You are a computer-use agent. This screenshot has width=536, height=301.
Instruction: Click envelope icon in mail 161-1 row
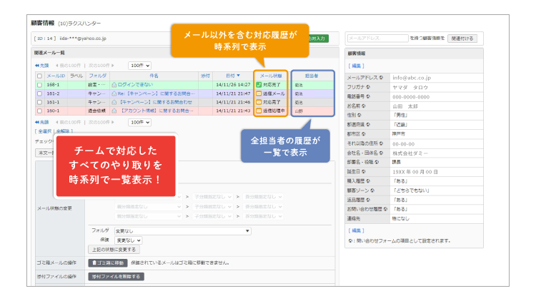[x=114, y=102]
